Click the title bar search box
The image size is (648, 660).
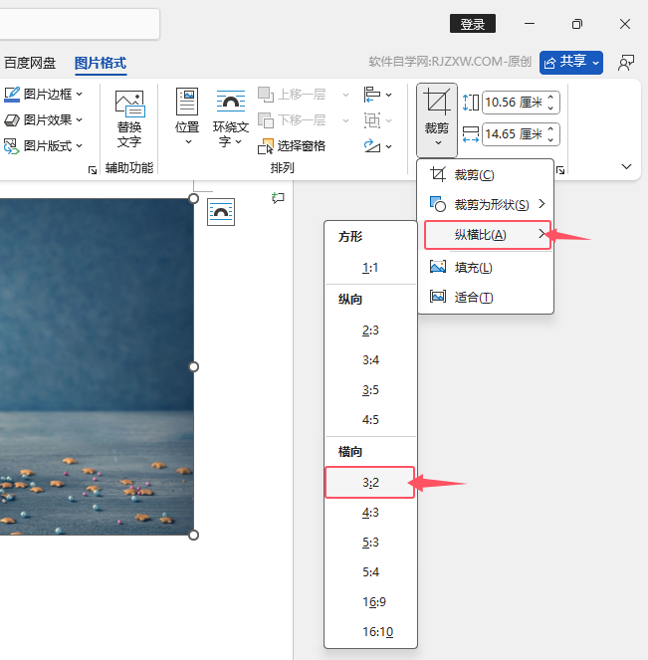pyautogui.click(x=80, y=24)
